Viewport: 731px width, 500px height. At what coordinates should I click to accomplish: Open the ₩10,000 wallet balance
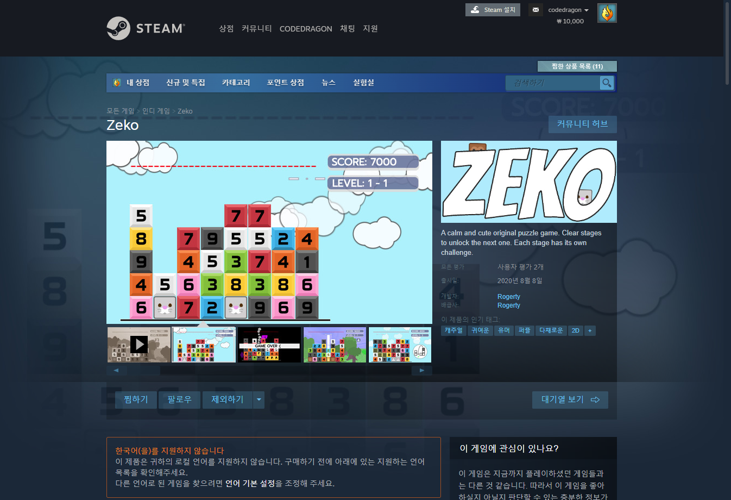pos(570,21)
